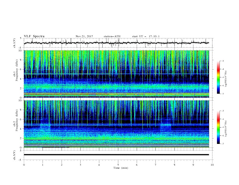Click the "-3" label on ch.1 colorbar
Image resolution: width=239 pixels, height=185 pixels.
click(223, 61)
